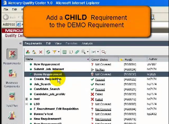Click the No Run status link for Submit_Job_Interest
The image size is (169, 124).
pos(100,70)
